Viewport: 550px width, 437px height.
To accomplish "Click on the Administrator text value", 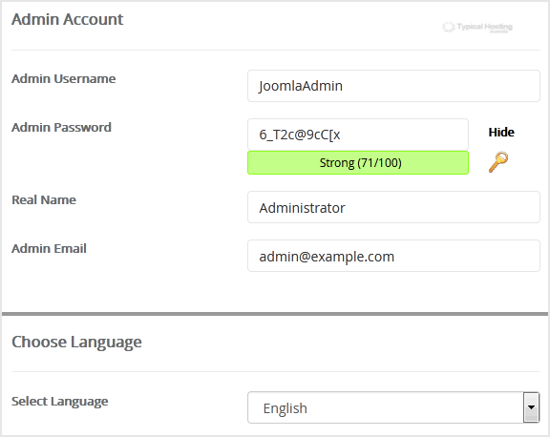I will coord(302,208).
